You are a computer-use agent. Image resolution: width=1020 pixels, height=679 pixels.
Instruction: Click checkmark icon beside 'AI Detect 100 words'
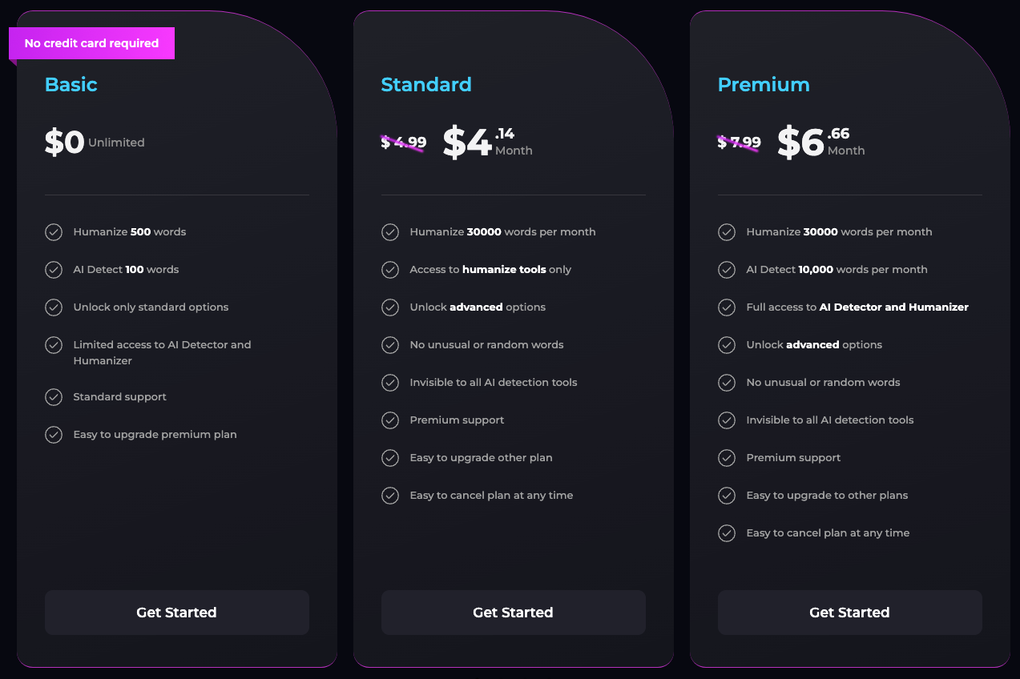tap(54, 270)
